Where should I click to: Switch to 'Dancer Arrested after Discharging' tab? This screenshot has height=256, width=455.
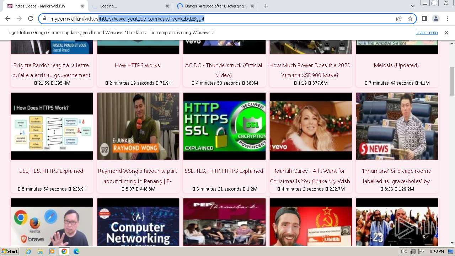click(215, 6)
